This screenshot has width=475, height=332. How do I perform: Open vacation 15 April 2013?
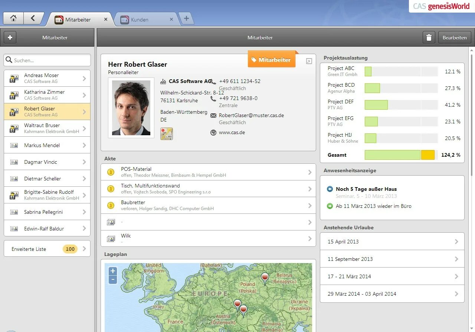pyautogui.click(x=392, y=242)
